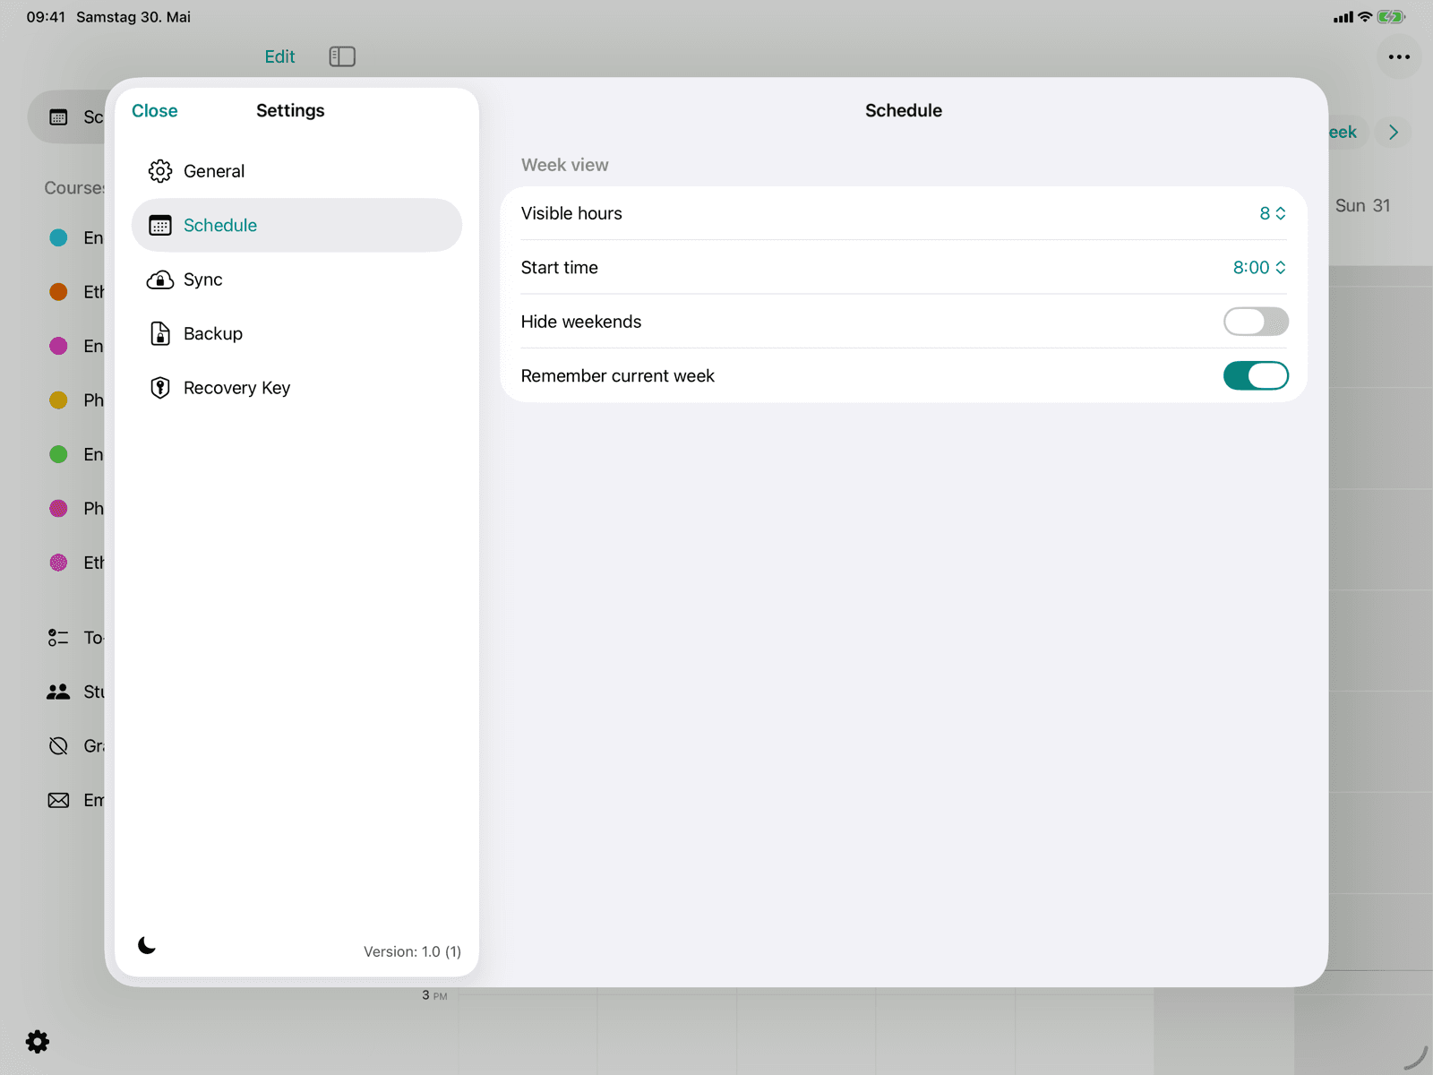Click the Wi-Fi status icon
1433x1075 pixels.
pyautogui.click(x=1365, y=17)
